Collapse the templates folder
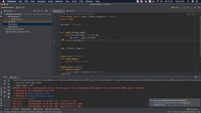Viewport: 201px width, 113px height. [x=7, y=17]
